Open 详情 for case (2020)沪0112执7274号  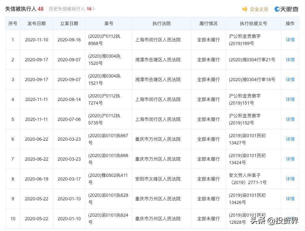(290, 99)
